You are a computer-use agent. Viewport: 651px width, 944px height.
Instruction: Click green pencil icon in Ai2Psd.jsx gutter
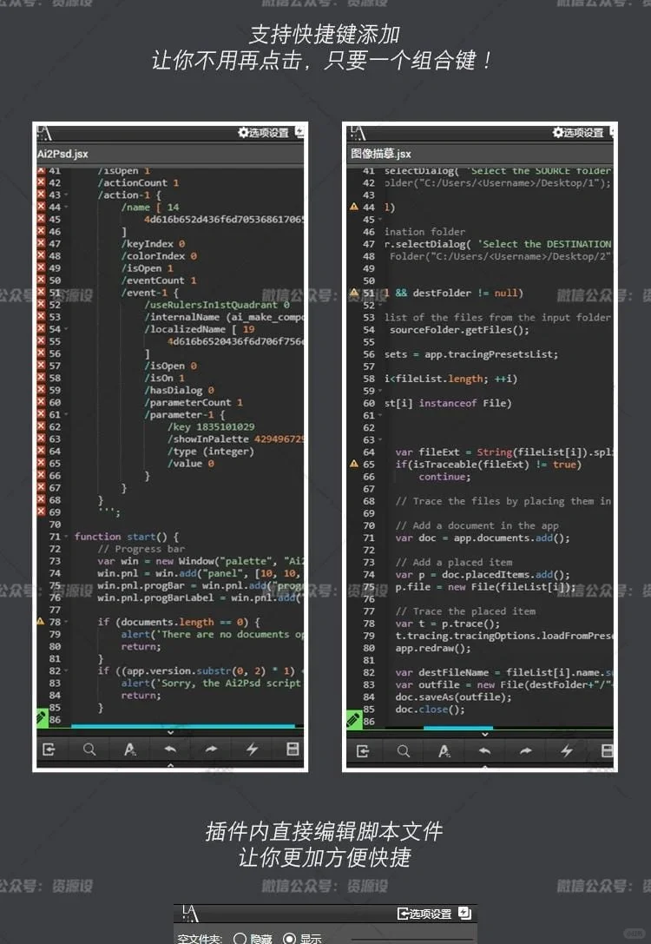point(41,717)
